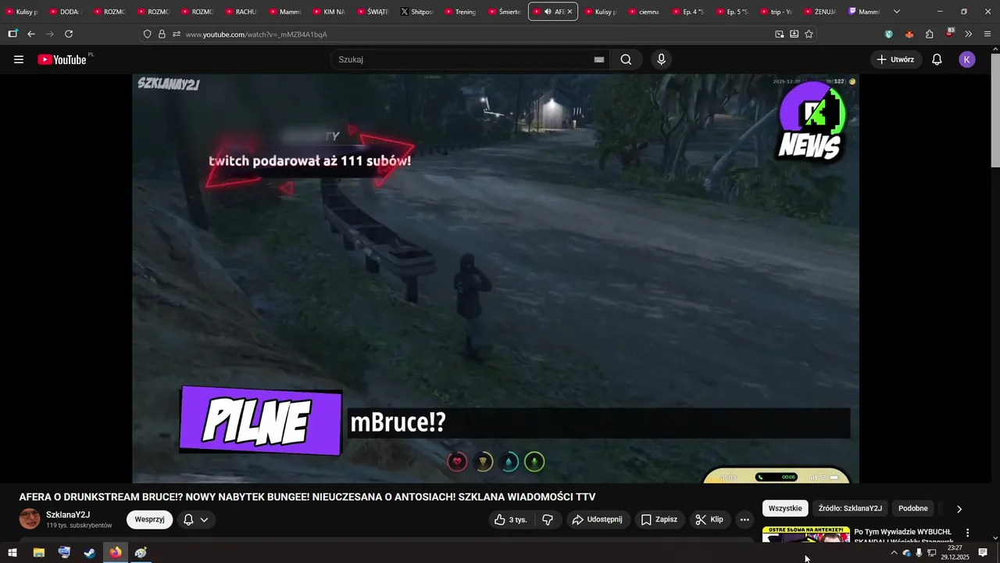1000x563 pixels.
Task: Click the red extension icon with badge
Action: [x=949, y=34]
